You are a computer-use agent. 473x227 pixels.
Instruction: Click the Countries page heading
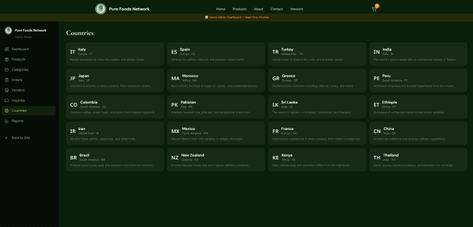[x=80, y=33]
